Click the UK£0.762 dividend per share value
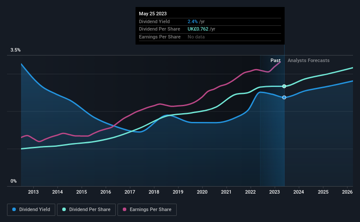 (x=198, y=29)
